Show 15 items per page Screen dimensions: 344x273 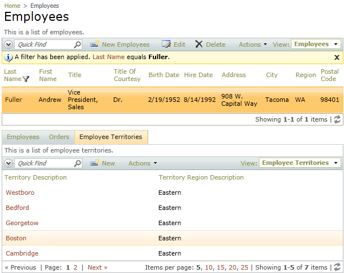pos(220,267)
